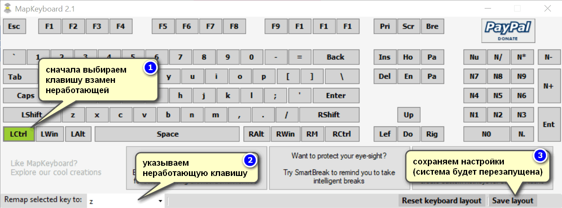This screenshot has width=562, height=208.
Task: Click the Del key button
Action: [x=385, y=76]
